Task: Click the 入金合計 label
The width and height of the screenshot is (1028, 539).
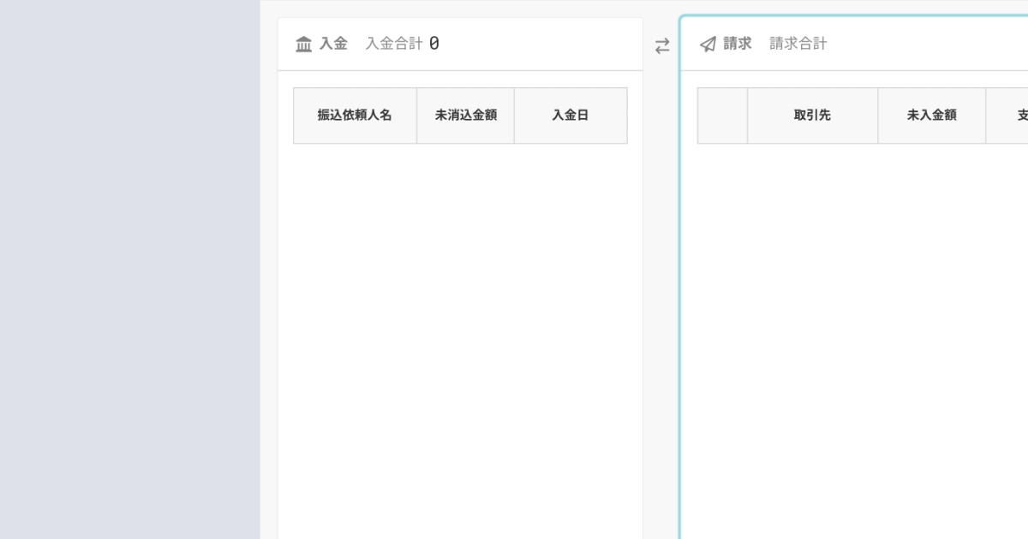Action: click(394, 44)
